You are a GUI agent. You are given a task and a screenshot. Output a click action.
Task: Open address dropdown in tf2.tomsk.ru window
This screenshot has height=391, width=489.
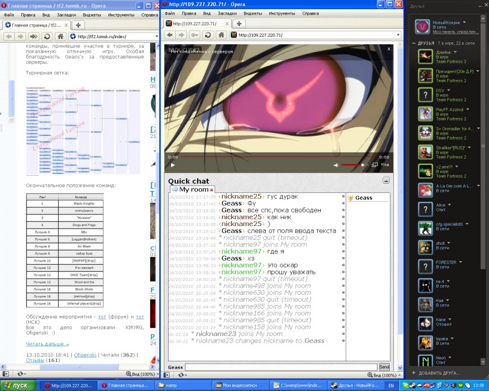point(156,37)
